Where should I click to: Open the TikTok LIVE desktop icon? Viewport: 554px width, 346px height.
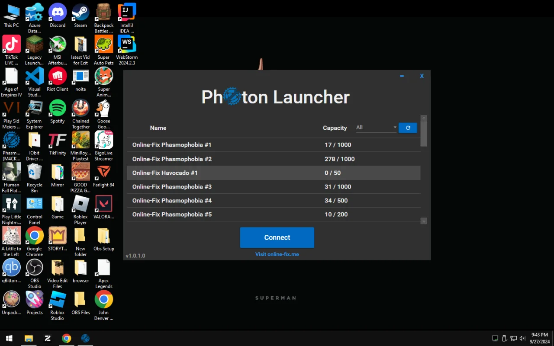click(x=11, y=50)
